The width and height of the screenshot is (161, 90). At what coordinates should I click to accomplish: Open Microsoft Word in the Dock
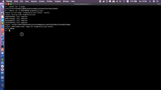(2, 56)
